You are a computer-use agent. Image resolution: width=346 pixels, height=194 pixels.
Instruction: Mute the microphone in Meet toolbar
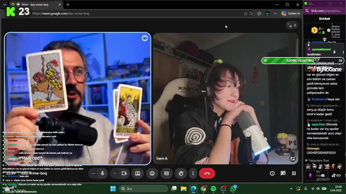pyautogui.click(x=102, y=173)
